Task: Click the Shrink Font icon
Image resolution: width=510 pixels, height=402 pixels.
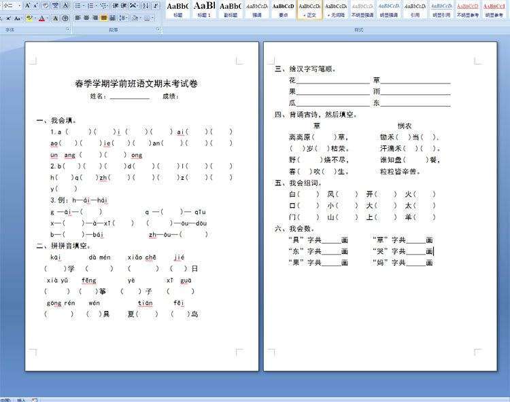Action: point(35,5)
